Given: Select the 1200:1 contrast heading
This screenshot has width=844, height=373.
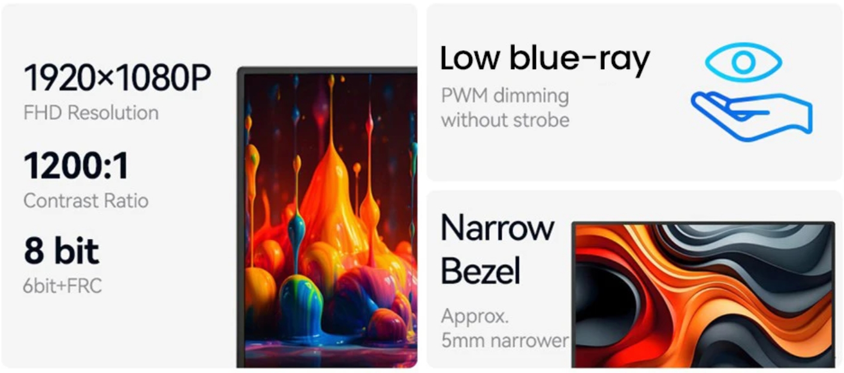Looking at the screenshot, I should pyautogui.click(x=76, y=166).
